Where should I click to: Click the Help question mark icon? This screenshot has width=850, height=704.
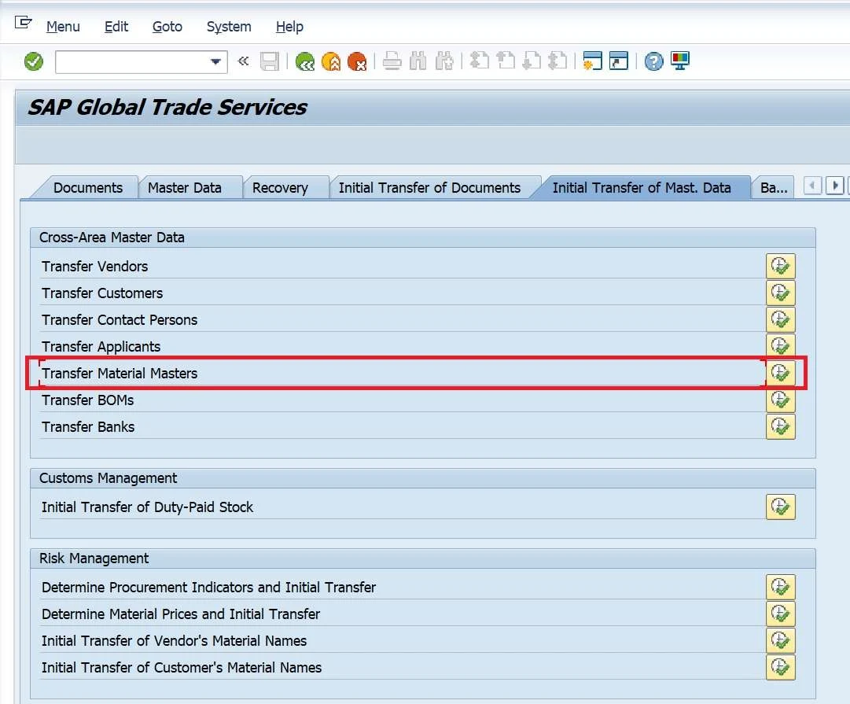point(653,61)
